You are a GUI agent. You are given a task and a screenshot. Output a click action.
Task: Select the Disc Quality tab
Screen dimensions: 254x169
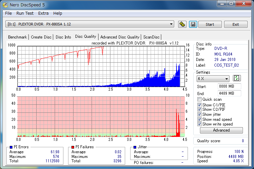click(x=86, y=36)
